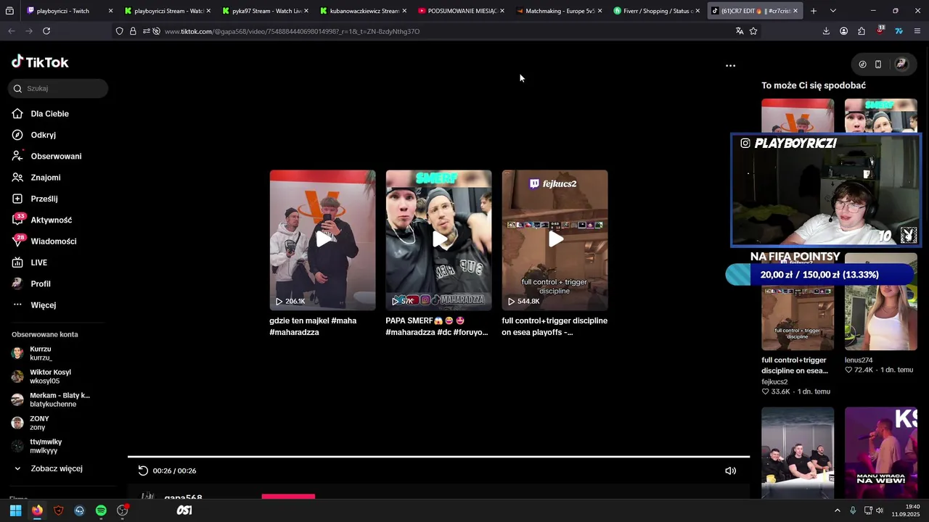
Task: Open the Firefox hamburger menu
Action: point(917,31)
